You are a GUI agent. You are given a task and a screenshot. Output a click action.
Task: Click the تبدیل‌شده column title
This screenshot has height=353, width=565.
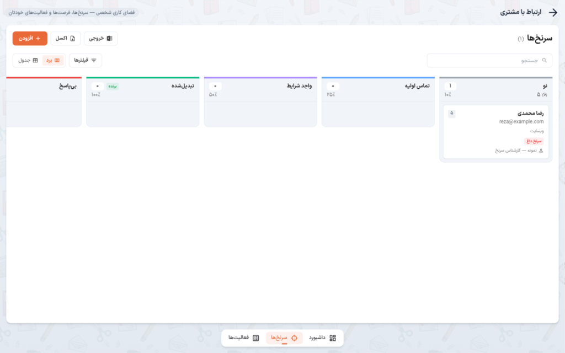183,85
